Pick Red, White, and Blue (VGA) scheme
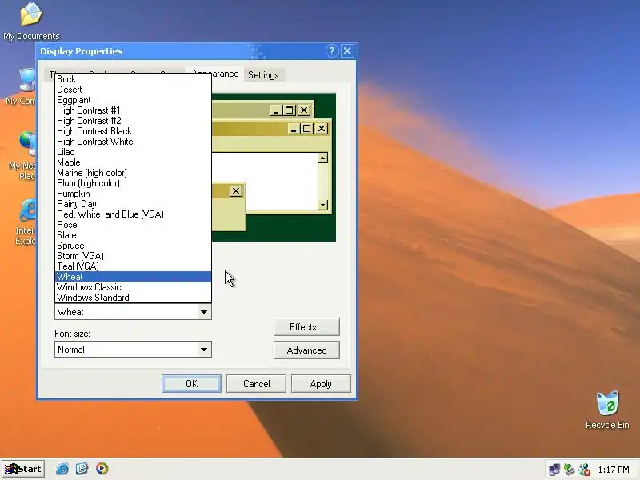Image resolution: width=640 pixels, height=480 pixels. click(x=133, y=214)
